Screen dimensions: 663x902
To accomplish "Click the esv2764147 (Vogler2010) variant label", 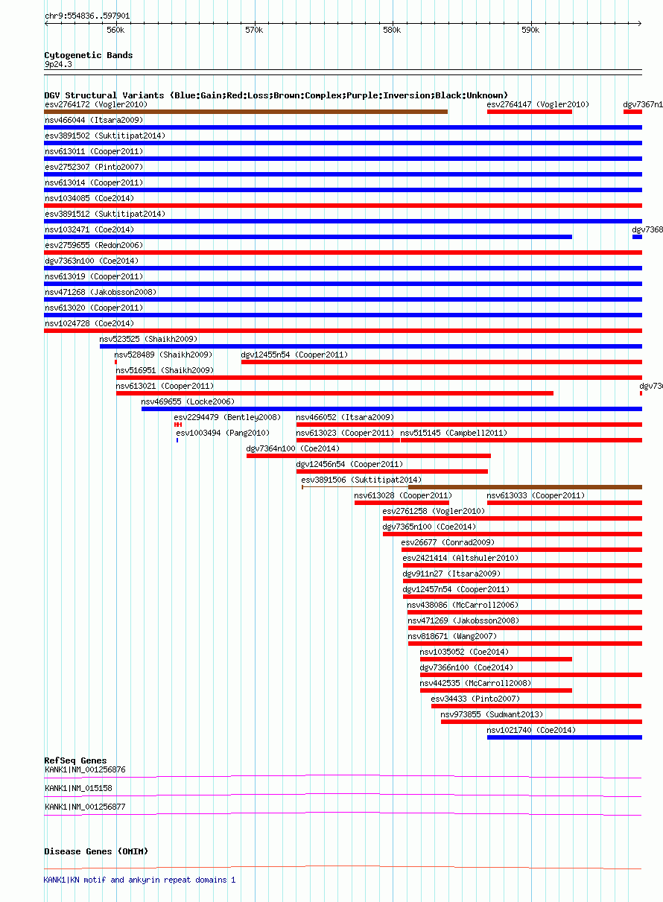I will [x=538, y=104].
